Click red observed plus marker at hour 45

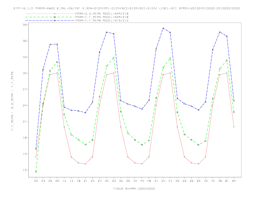[x=142, y=164]
